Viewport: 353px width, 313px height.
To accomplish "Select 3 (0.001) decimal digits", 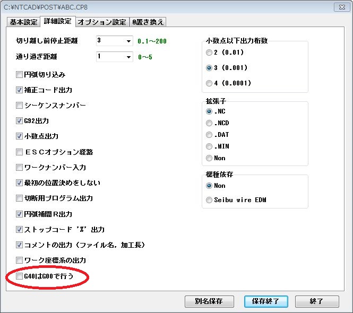I will 209,68.
